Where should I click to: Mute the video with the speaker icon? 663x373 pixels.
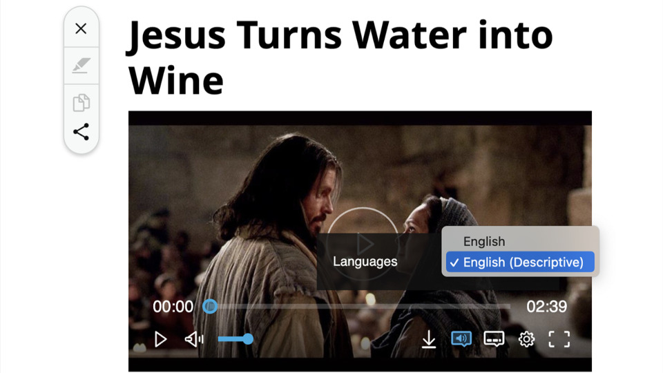click(x=194, y=339)
